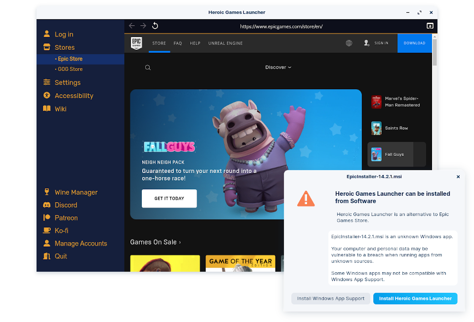Open the page in external browser icon
Image resolution: width=474 pixels, height=322 pixels.
(430, 26)
